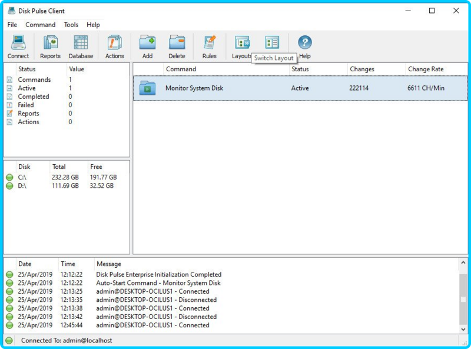Click the Status column header in command list
The height and width of the screenshot is (349, 471).
coord(319,69)
